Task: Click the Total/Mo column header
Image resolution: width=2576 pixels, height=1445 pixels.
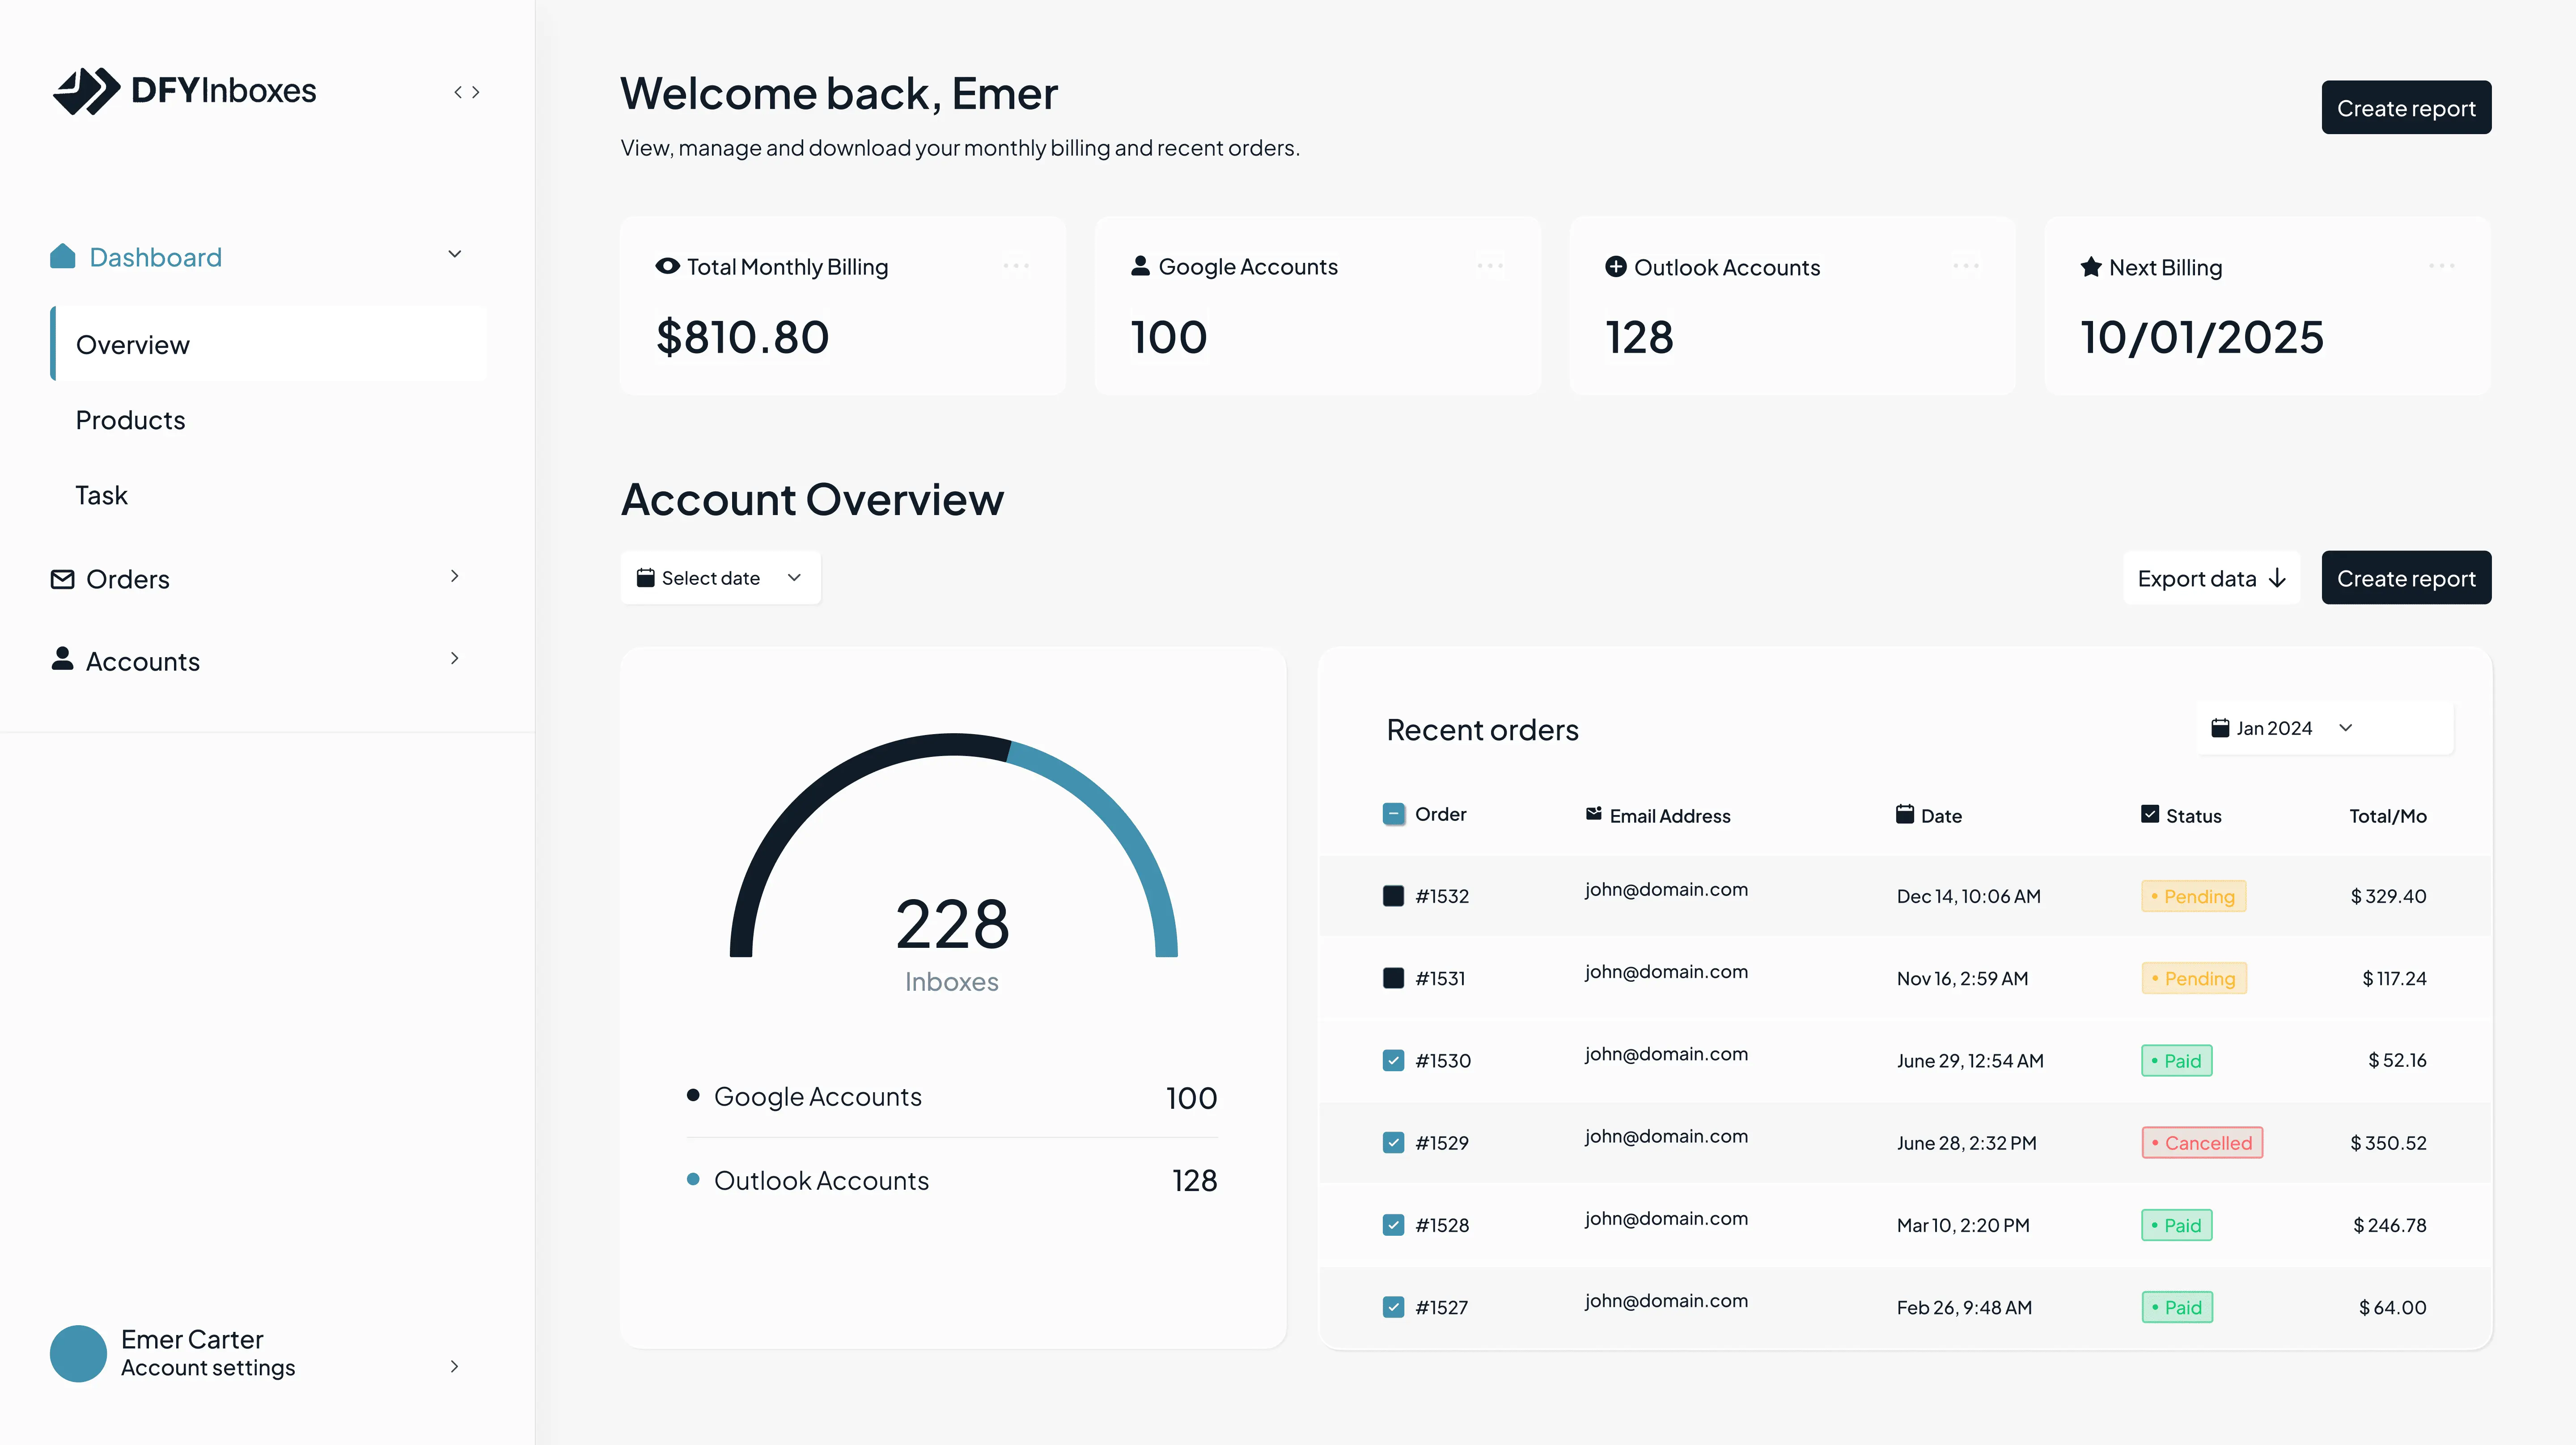Action: (x=2388, y=816)
